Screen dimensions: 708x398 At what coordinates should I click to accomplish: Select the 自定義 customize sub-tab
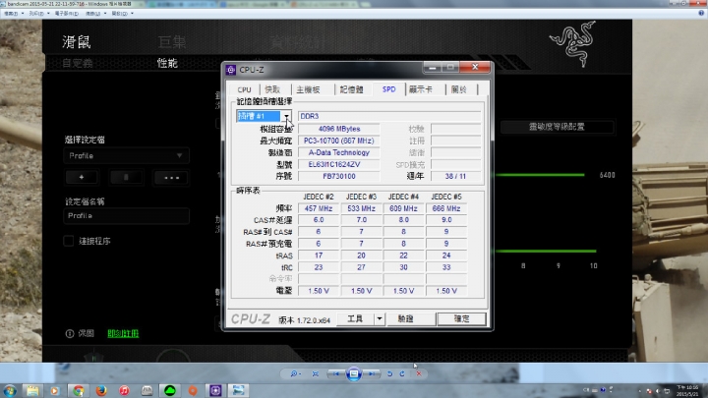(x=78, y=63)
